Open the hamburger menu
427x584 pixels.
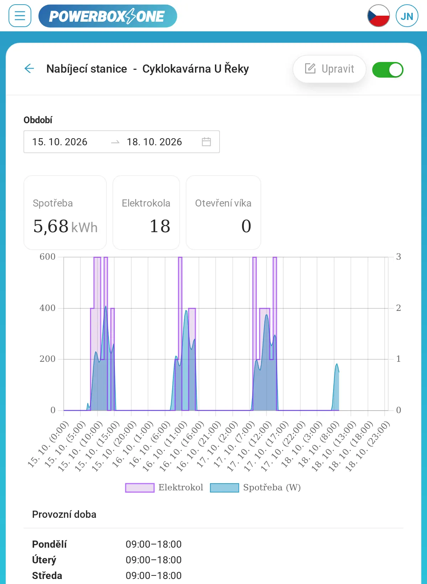coord(20,16)
